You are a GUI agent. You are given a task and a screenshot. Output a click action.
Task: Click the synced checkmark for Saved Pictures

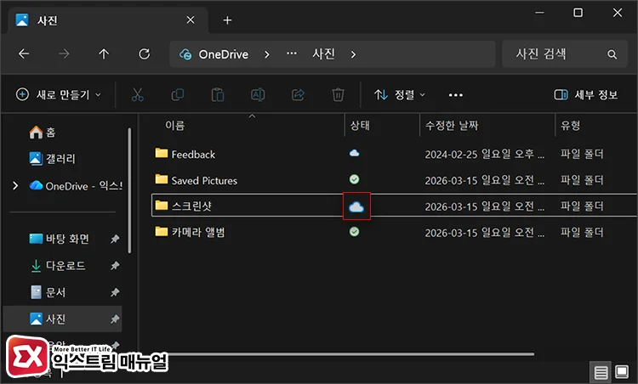355,179
